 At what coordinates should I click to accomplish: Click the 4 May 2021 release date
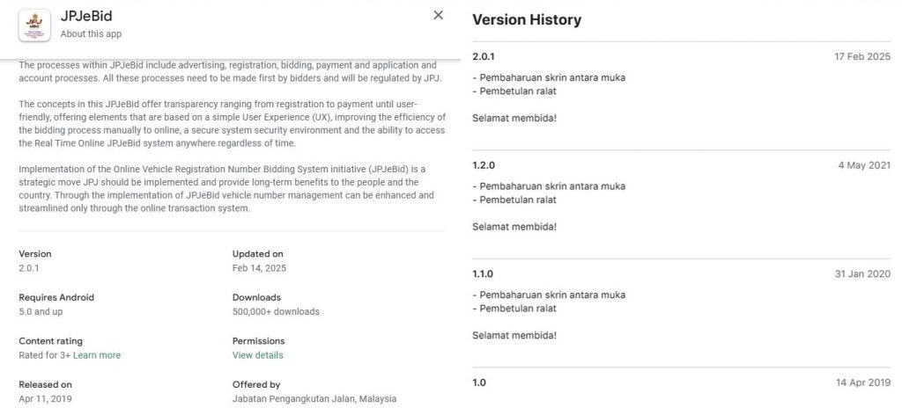864,165
